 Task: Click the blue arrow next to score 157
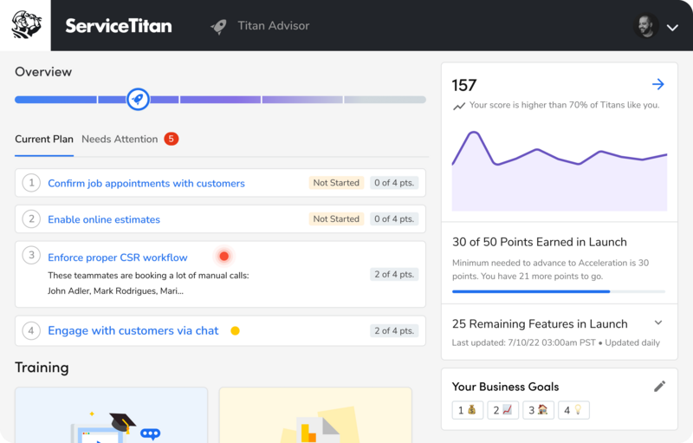[x=658, y=84]
